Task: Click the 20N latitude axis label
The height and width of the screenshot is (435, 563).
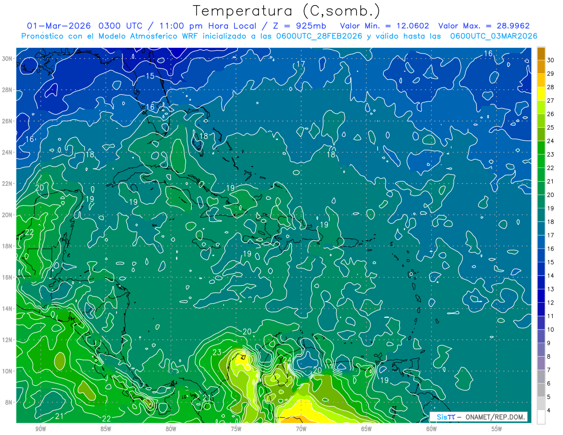Action: click(8, 215)
